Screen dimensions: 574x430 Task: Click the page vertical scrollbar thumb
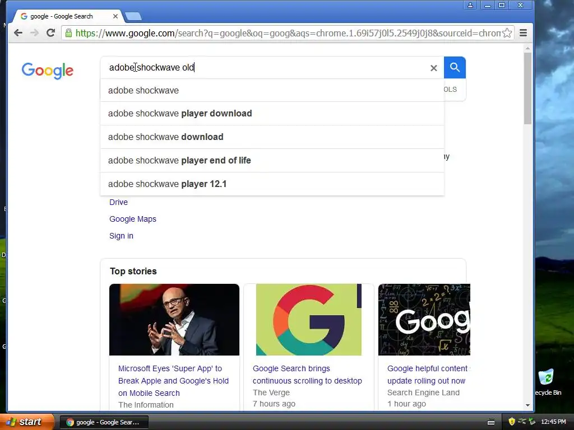(527, 88)
